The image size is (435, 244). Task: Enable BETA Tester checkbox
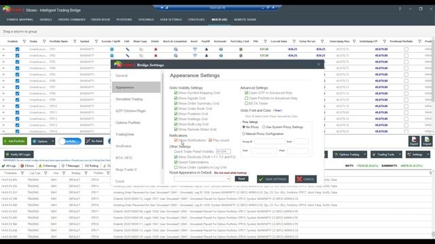coord(246,104)
